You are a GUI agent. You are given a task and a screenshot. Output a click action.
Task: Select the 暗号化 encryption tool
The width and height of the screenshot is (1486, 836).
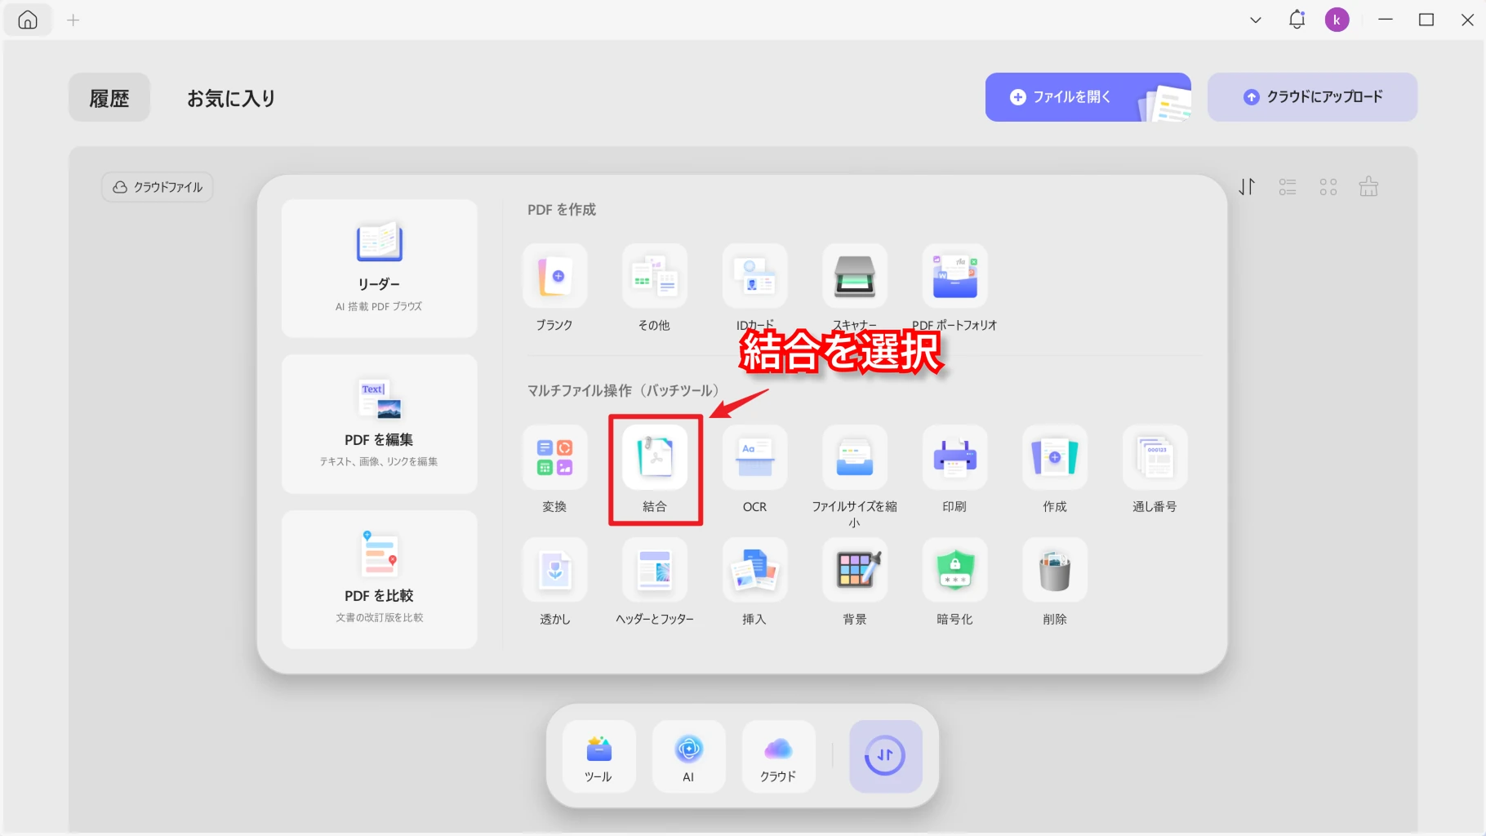pyautogui.click(x=954, y=570)
